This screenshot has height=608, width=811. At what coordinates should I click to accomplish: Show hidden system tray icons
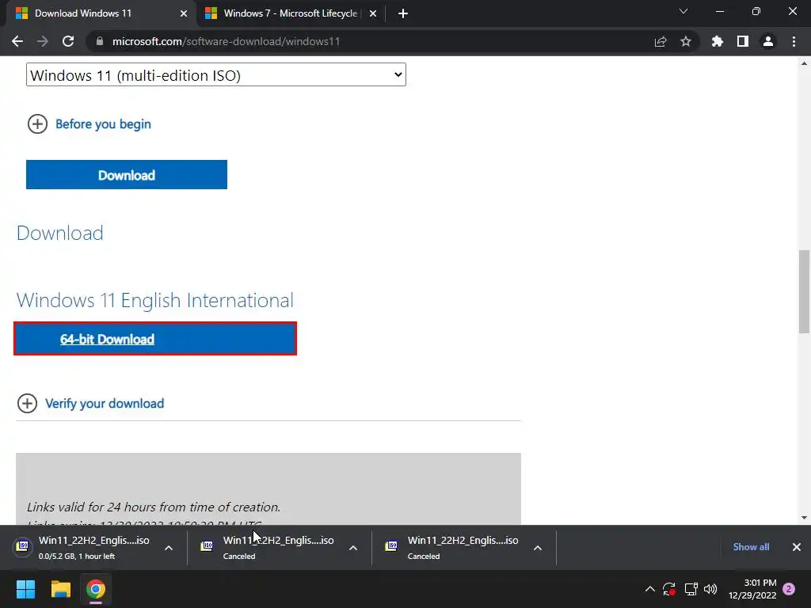click(x=650, y=589)
